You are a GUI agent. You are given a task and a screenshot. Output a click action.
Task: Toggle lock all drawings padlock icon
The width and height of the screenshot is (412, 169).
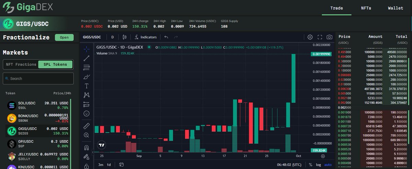coord(87,166)
